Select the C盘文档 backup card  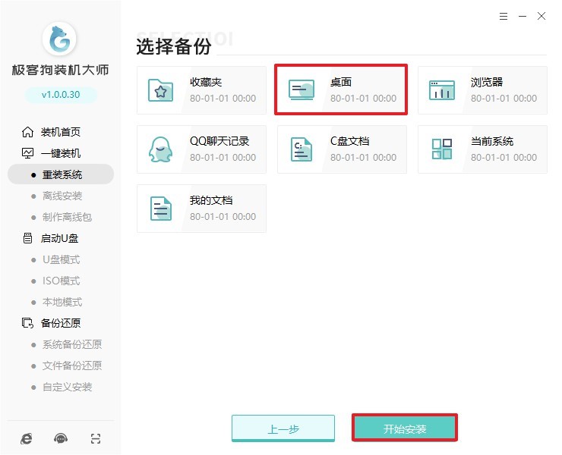point(342,149)
